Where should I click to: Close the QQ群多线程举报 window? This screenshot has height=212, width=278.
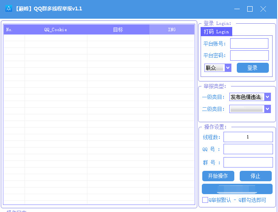pos(263,9)
